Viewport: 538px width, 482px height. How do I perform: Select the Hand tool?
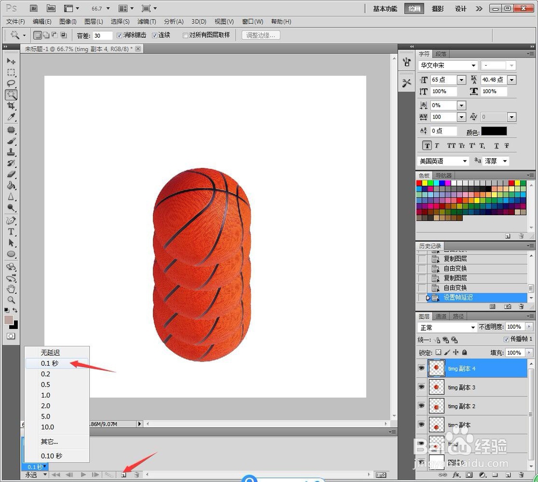tap(11, 289)
